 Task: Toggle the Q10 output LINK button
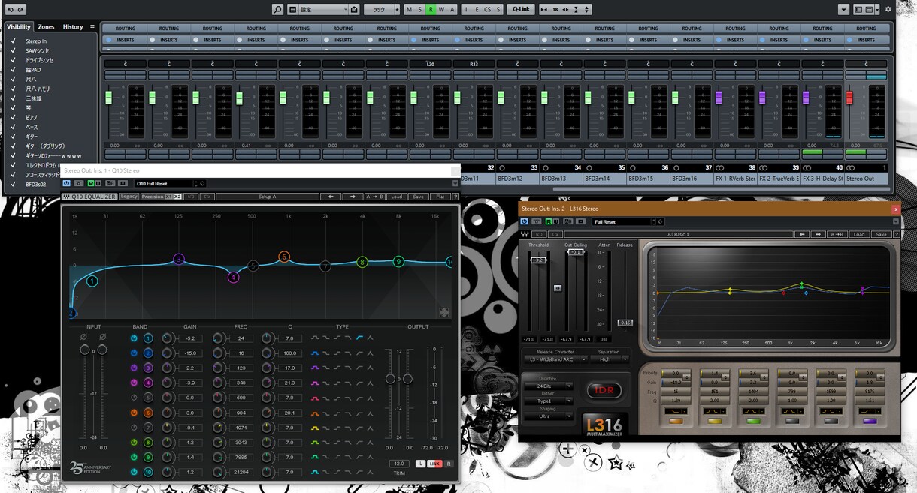pos(434,464)
